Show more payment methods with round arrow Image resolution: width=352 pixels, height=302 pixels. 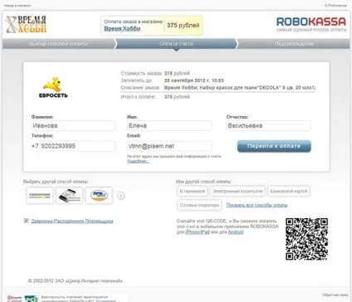(x=121, y=196)
